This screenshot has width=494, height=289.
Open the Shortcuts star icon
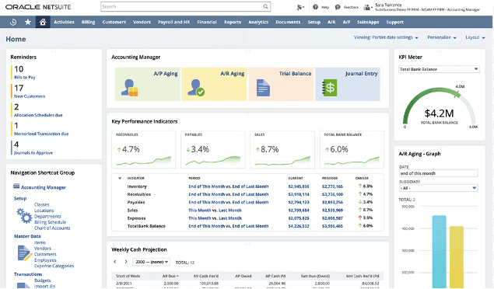click(28, 22)
